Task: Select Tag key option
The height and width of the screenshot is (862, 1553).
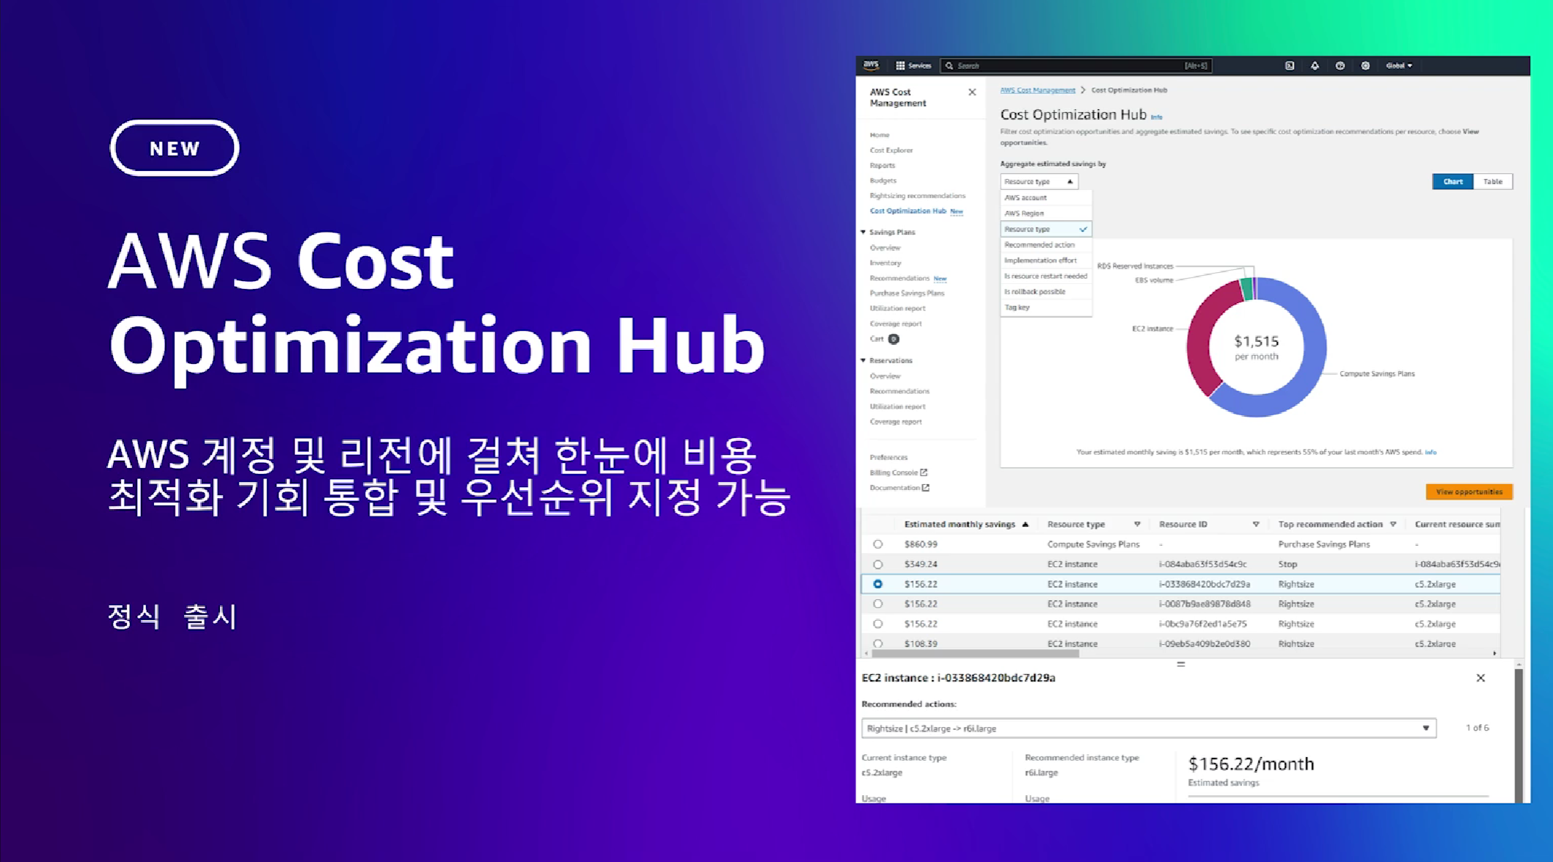Action: (x=1045, y=307)
